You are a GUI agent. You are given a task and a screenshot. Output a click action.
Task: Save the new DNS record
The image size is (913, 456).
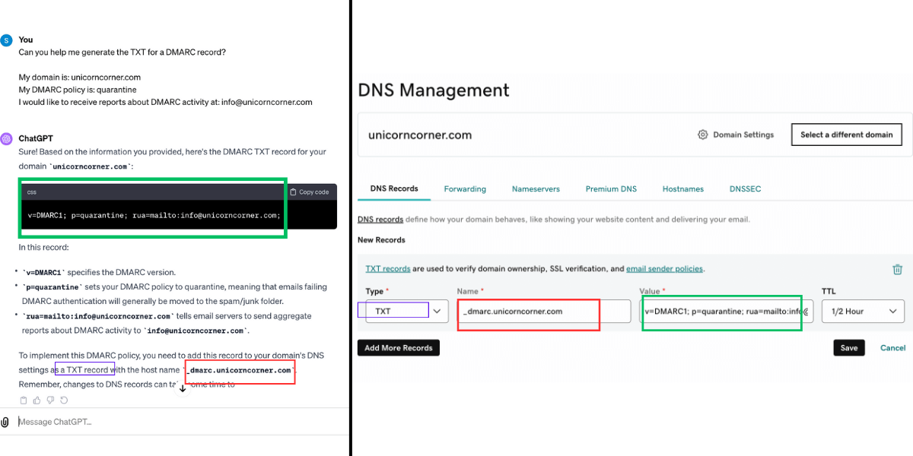click(849, 347)
